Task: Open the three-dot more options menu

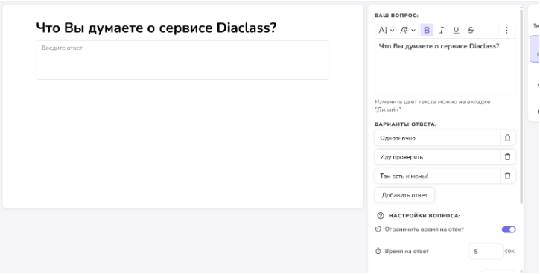Action: point(506,31)
